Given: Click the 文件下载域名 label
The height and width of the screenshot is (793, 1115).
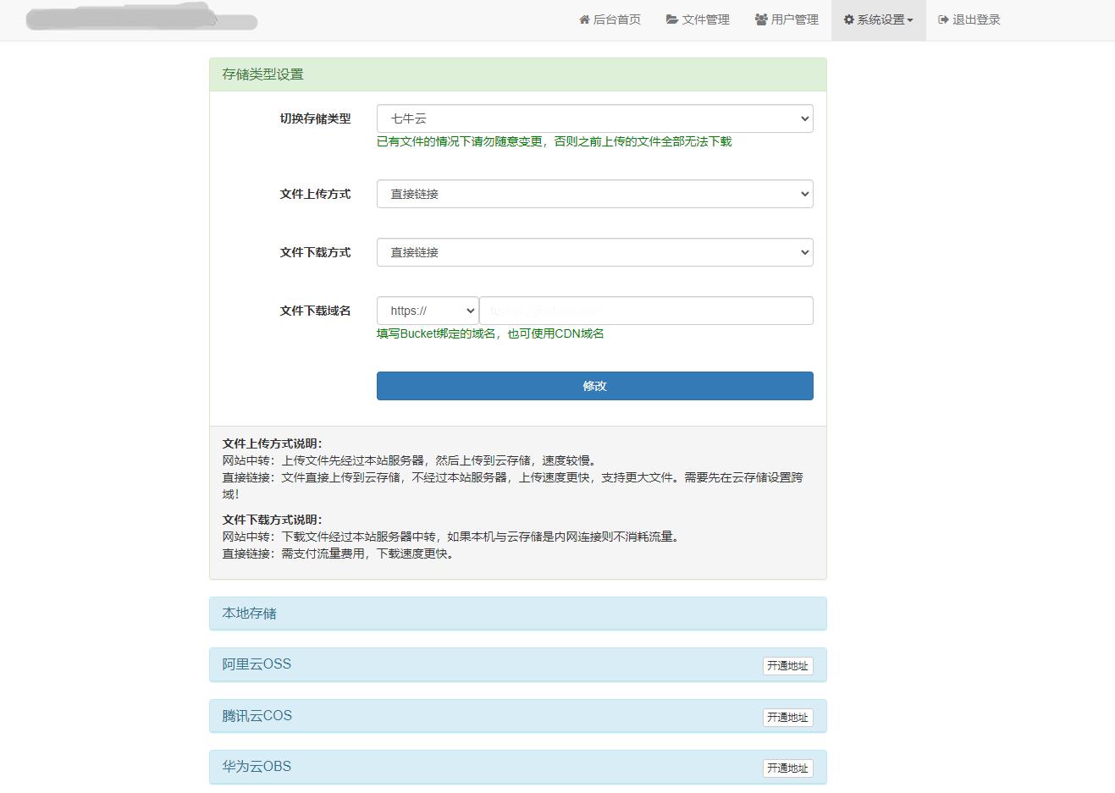Looking at the screenshot, I should [315, 311].
